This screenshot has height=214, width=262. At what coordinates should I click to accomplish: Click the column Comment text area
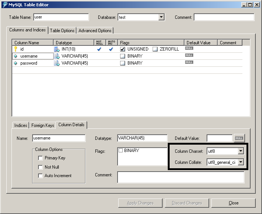[181, 177]
